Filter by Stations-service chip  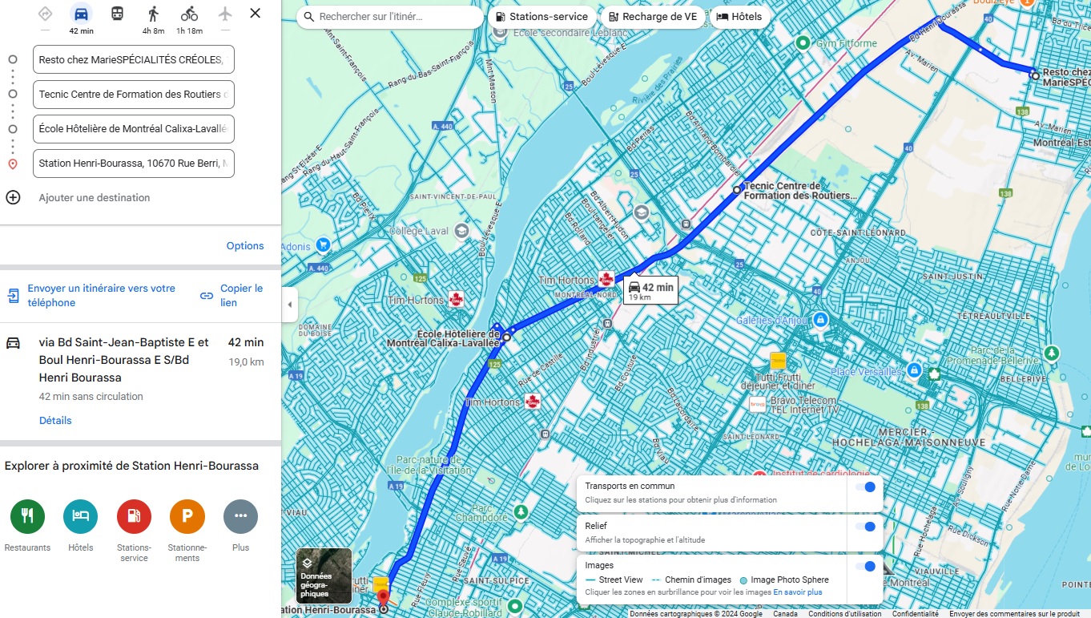541,17
